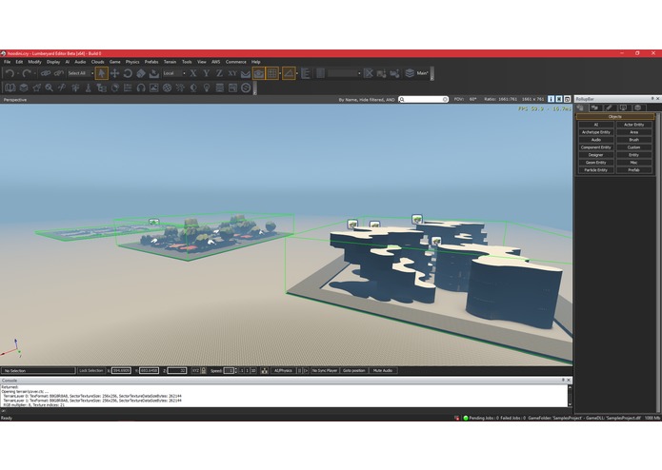
Task: Open the Modify menu
Action: [34, 62]
